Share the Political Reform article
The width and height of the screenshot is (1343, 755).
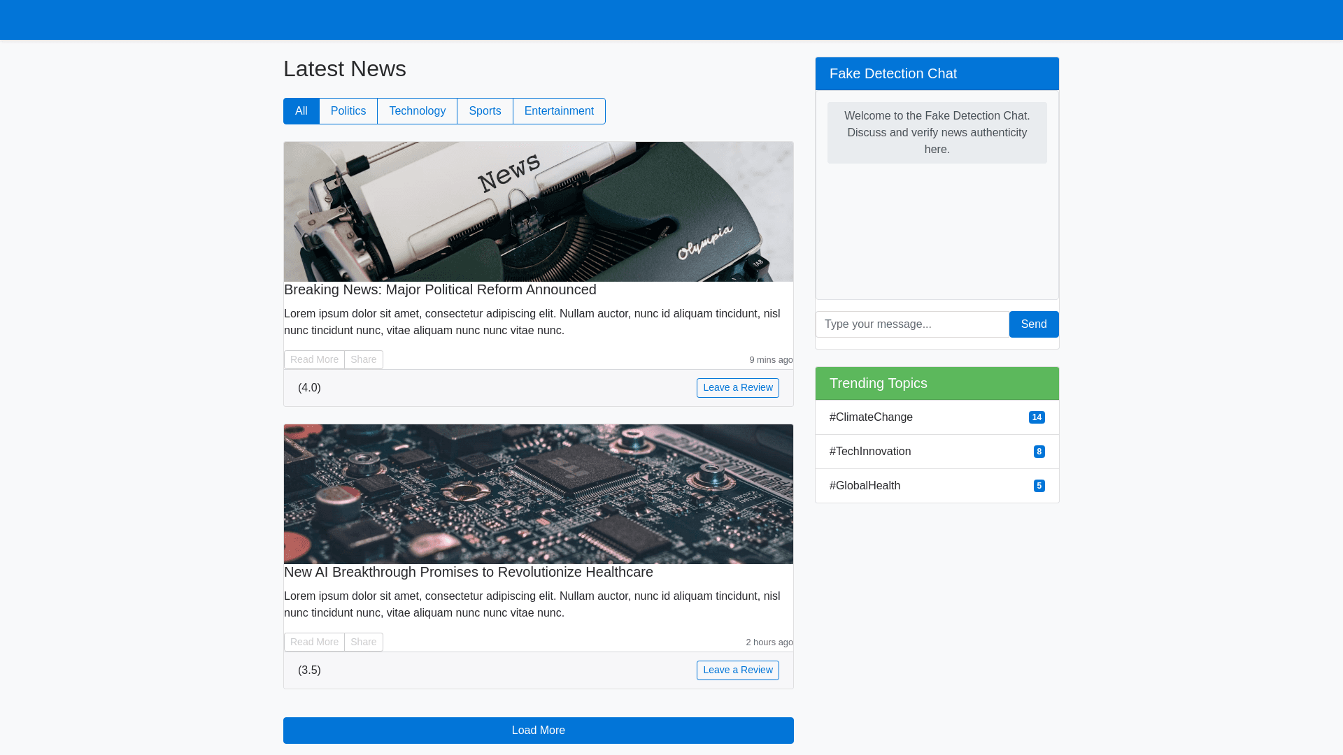(363, 359)
